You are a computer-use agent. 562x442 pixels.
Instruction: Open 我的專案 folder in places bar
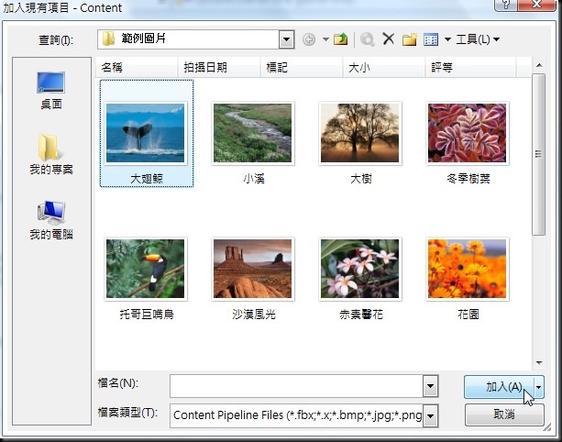point(51,154)
